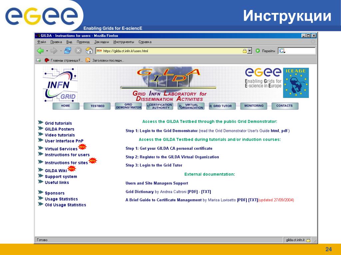The image size is (341, 255).
Task: Click the GRID TUTOR nav button
Action: [222, 106]
